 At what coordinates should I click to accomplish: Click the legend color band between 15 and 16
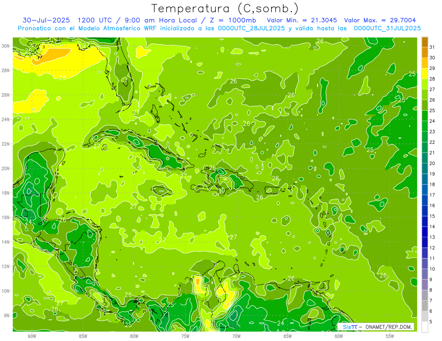click(425, 211)
